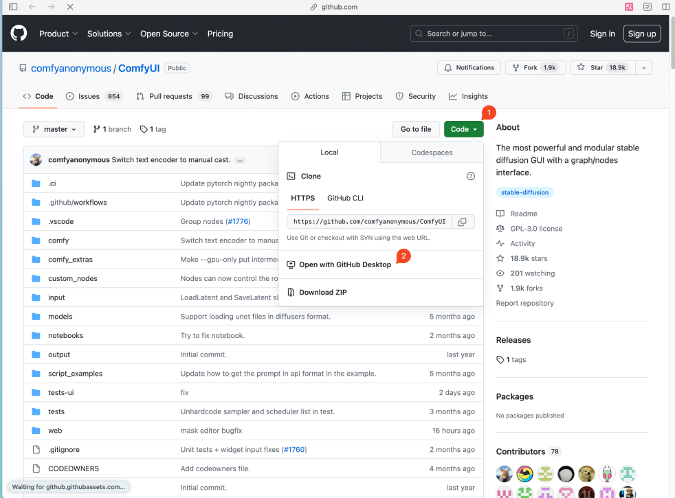
Task: Open Notifications bell button
Action: pos(469,67)
